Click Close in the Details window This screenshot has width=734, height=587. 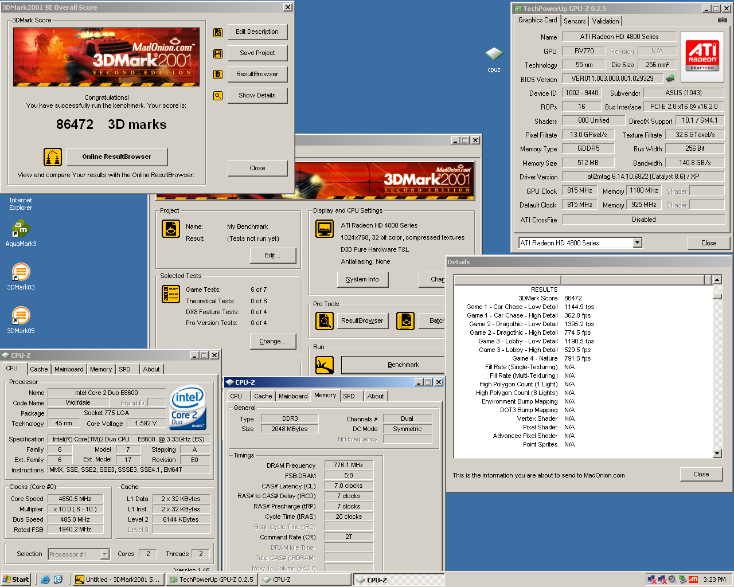pos(701,475)
